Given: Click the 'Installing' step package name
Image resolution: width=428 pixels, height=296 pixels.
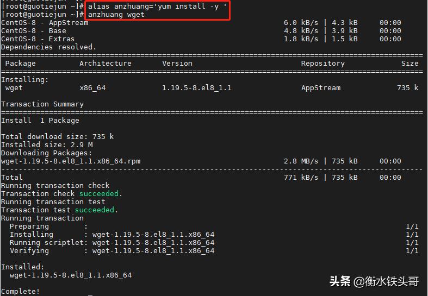Looking at the screenshot, I should tap(153, 235).
